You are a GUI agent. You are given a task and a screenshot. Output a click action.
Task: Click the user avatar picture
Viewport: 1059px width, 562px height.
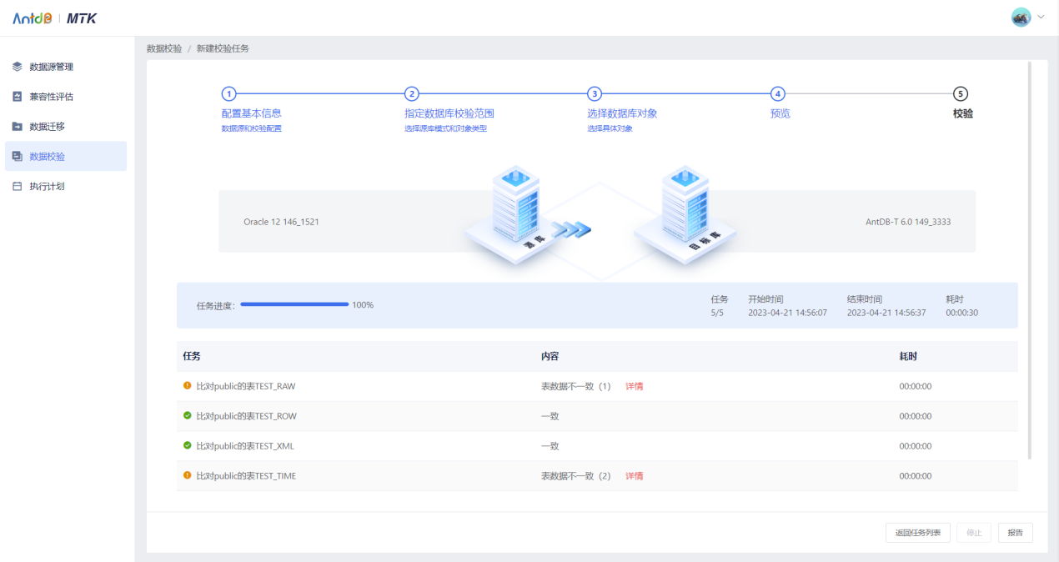(x=1021, y=17)
